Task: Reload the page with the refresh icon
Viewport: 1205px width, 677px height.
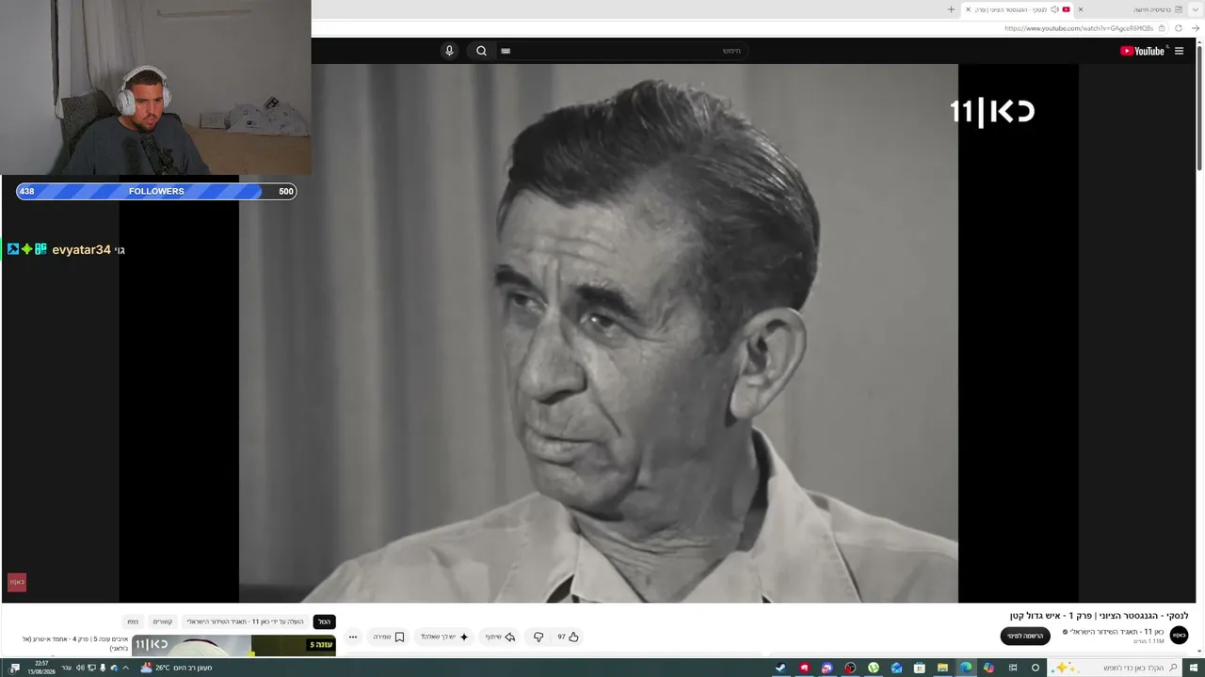Action: pos(1178,28)
